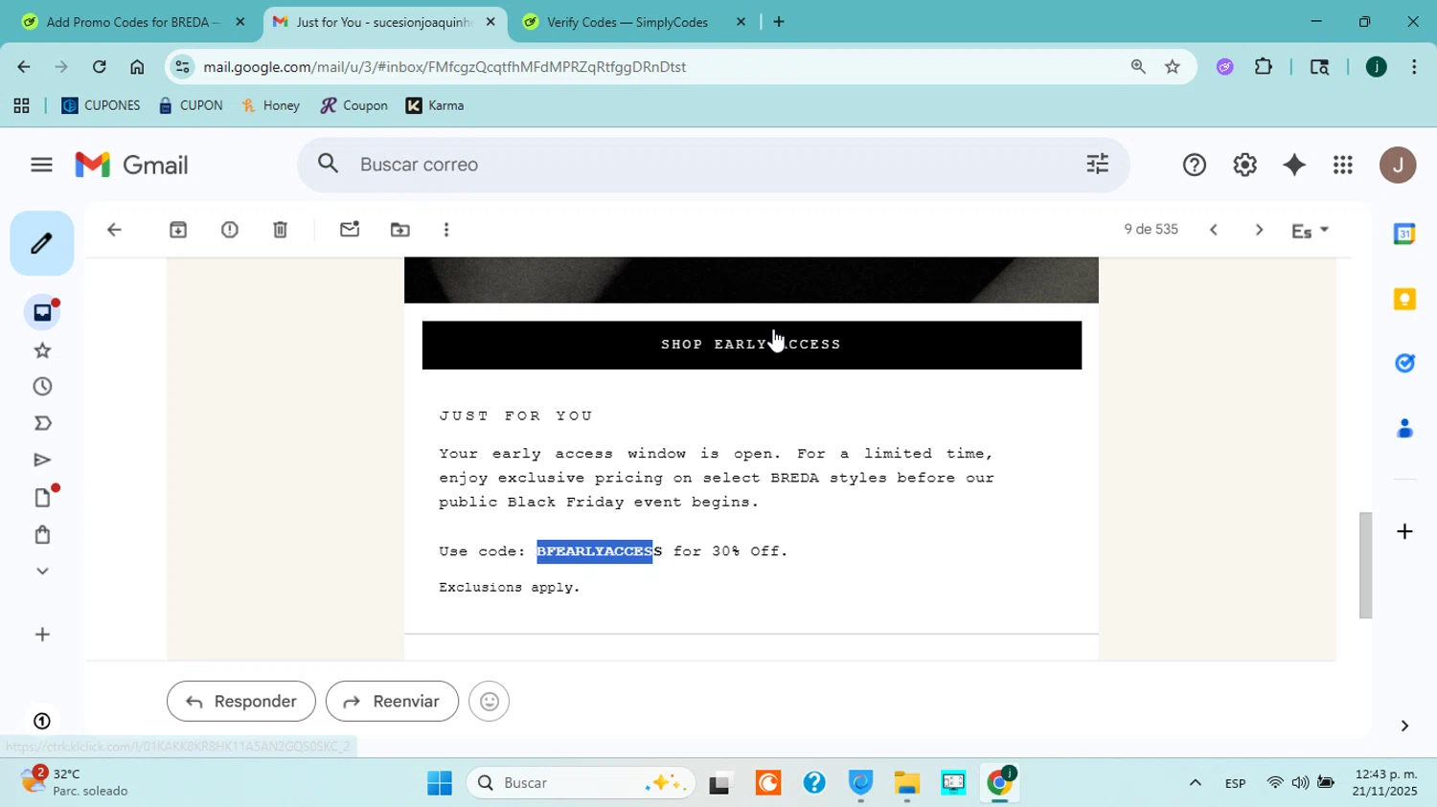Open CUPONES bookmark
The image size is (1437, 807).
(101, 105)
